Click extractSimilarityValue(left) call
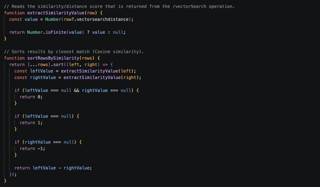The image size is (320, 187). [x=97, y=71]
